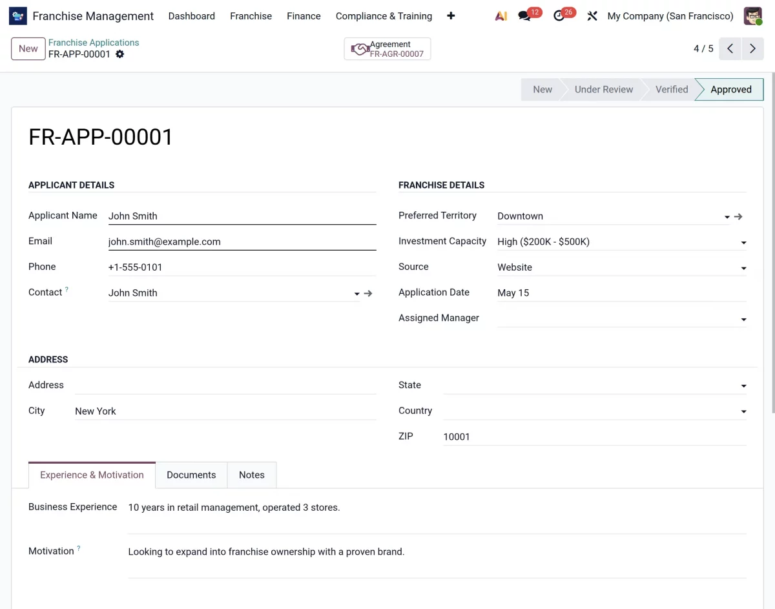This screenshot has width=775, height=609.
Task: Open the John Smith contact external link arrow
Action: tap(368, 293)
